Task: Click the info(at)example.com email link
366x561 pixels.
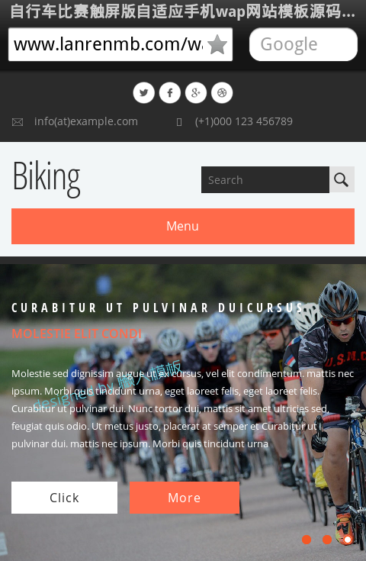Action: pos(85,121)
